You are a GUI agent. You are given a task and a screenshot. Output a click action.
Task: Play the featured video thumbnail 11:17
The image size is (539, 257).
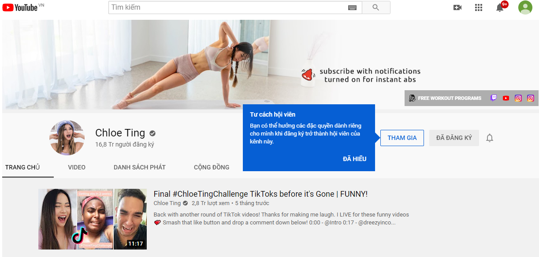(93, 219)
